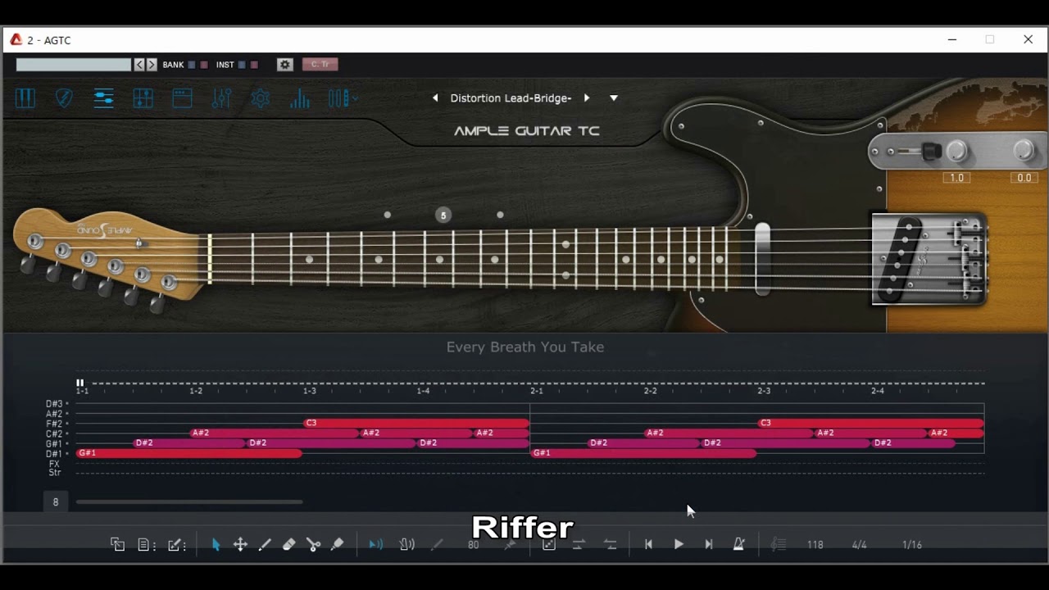
Task: Click the red 'C. Tr' button
Action: (320, 65)
